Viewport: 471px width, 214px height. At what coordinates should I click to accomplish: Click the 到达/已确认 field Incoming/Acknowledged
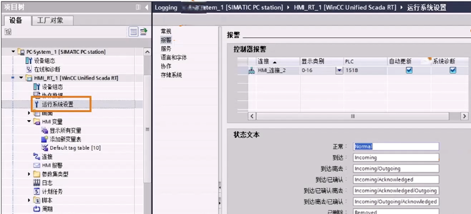(396, 179)
